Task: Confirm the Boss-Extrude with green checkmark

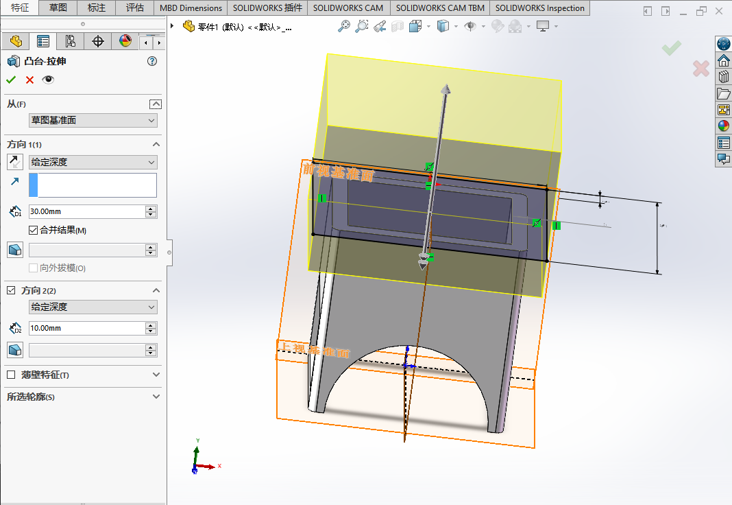Action: [x=11, y=80]
